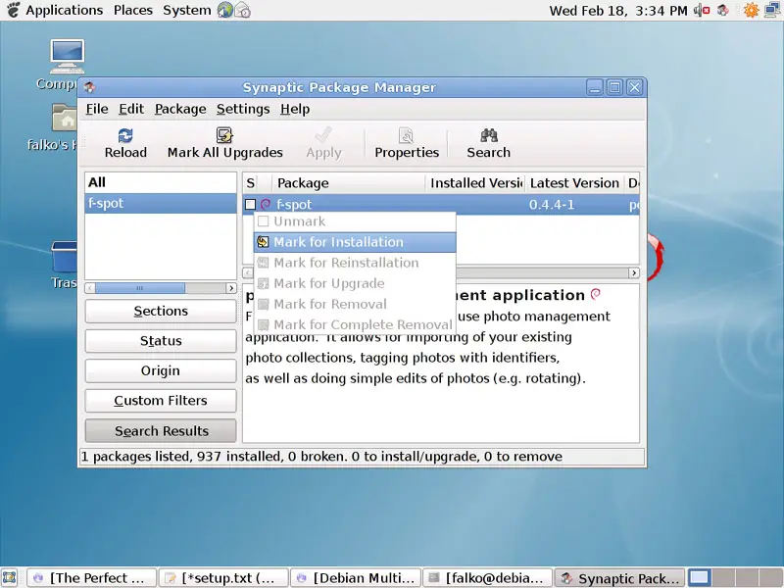Click the S status column header
The width and height of the screenshot is (784, 588).
[x=251, y=183]
